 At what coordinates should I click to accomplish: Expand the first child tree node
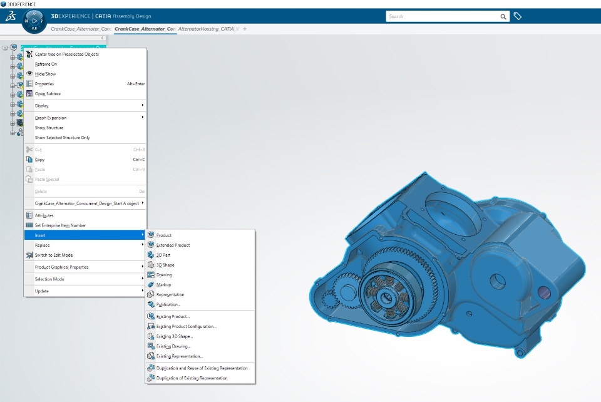13,57
